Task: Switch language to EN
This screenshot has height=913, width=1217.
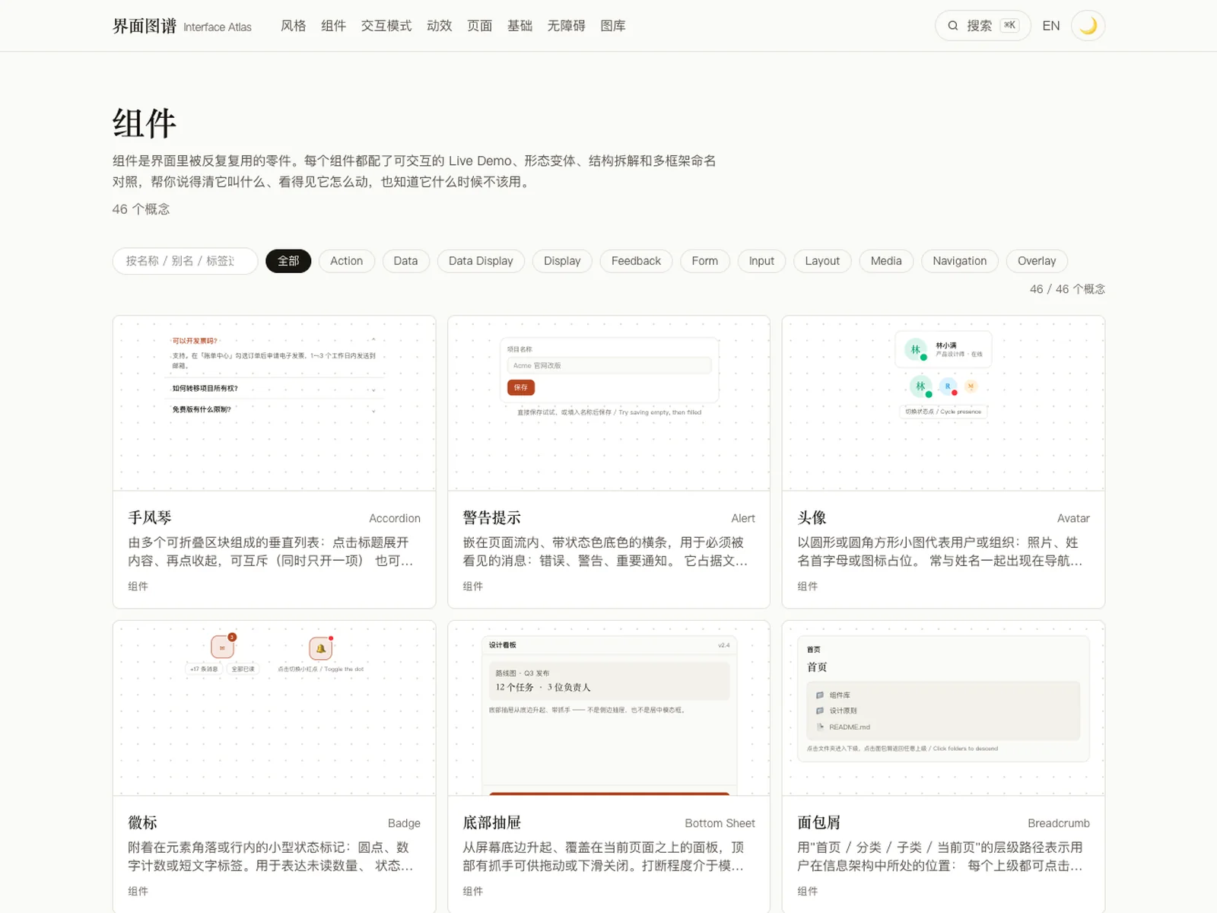Action: [x=1051, y=26]
